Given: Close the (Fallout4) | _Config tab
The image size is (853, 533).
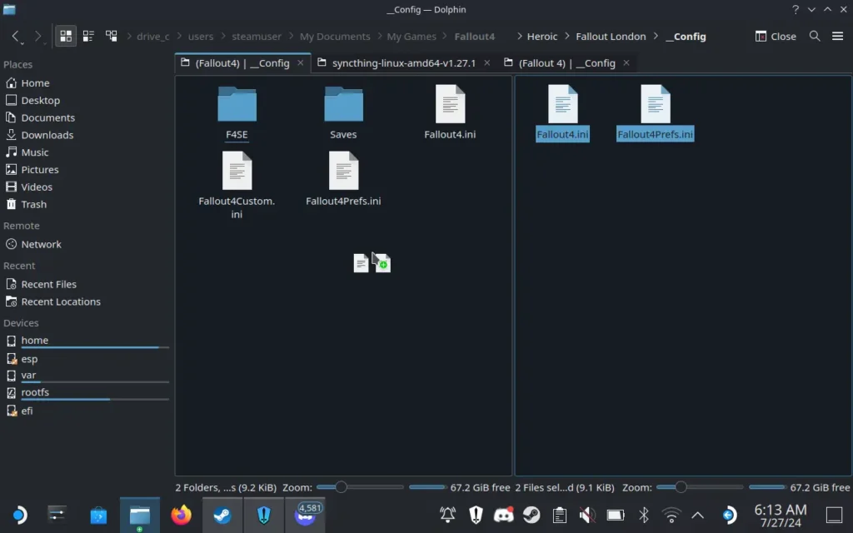Looking at the screenshot, I should [300, 63].
